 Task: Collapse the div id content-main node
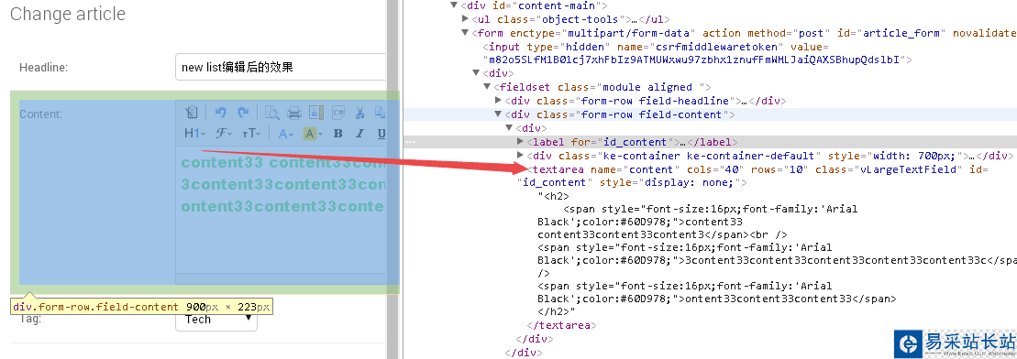pyautogui.click(x=454, y=5)
